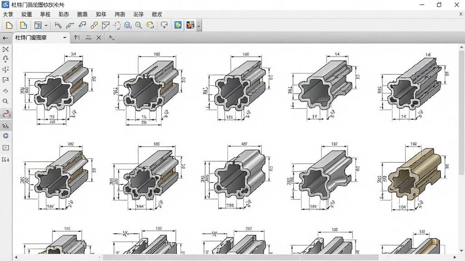
Task: Click the yellow chain link icon
Action: click(94, 25)
